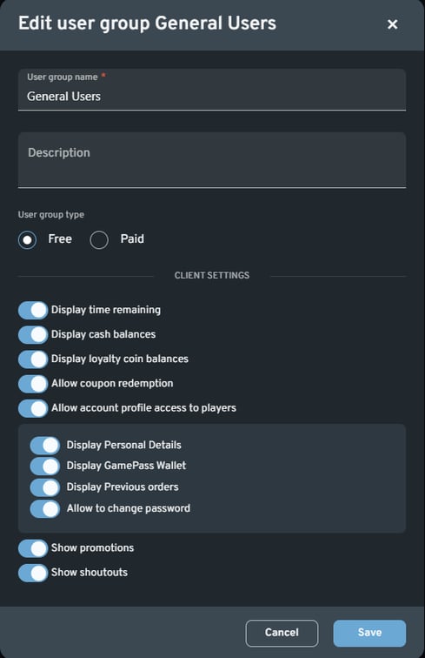This screenshot has width=425, height=658.
Task: Save the user group changes
Action: (369, 633)
